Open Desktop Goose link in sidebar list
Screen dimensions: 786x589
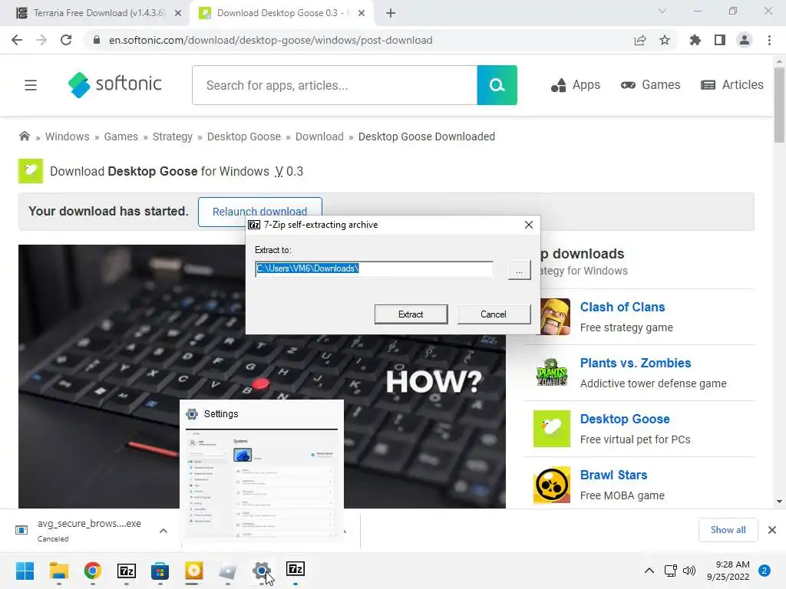tap(625, 420)
